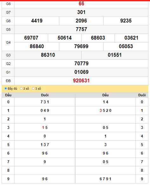Image resolution: width=150 pixels, height=185 pixels.
Task: Click G6 number 9235
Action: [x=126, y=21]
